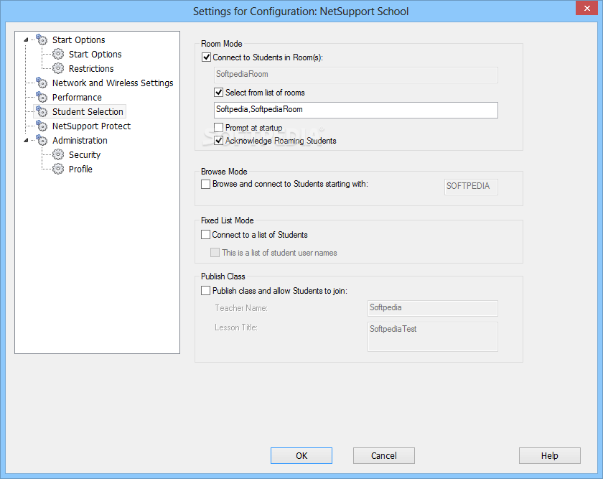Enable Browse and connect to Students checkbox
The height and width of the screenshot is (479, 603).
coord(206,184)
